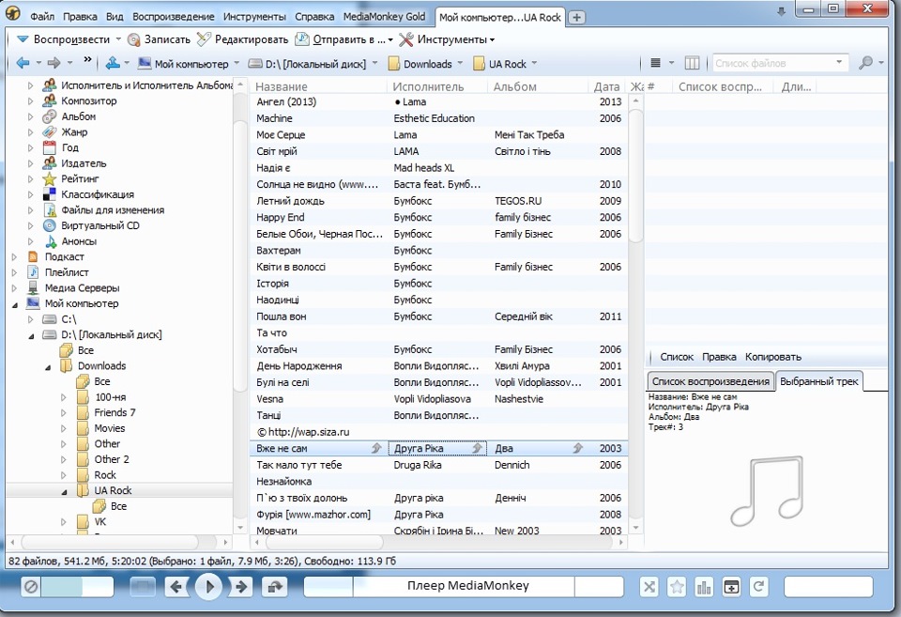
Task: Adjust the volume slider in player bar
Action: click(78, 587)
